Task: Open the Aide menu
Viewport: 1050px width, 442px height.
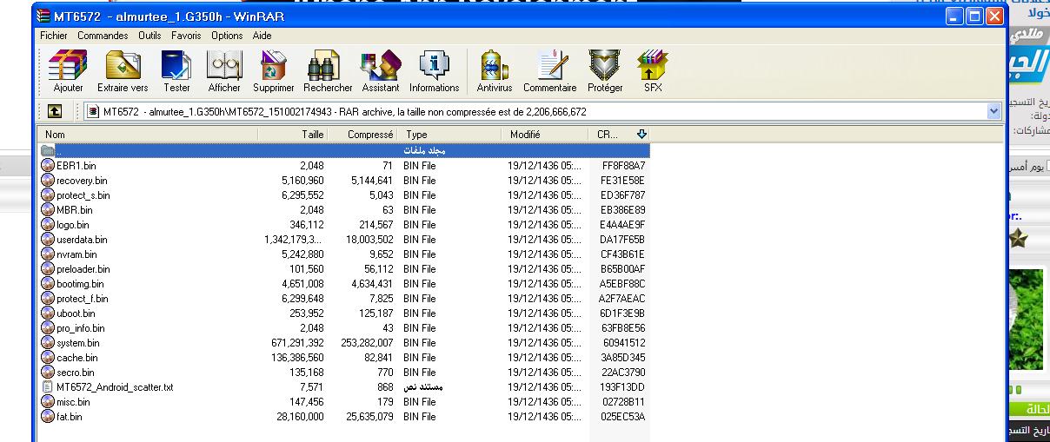Action: click(x=262, y=36)
